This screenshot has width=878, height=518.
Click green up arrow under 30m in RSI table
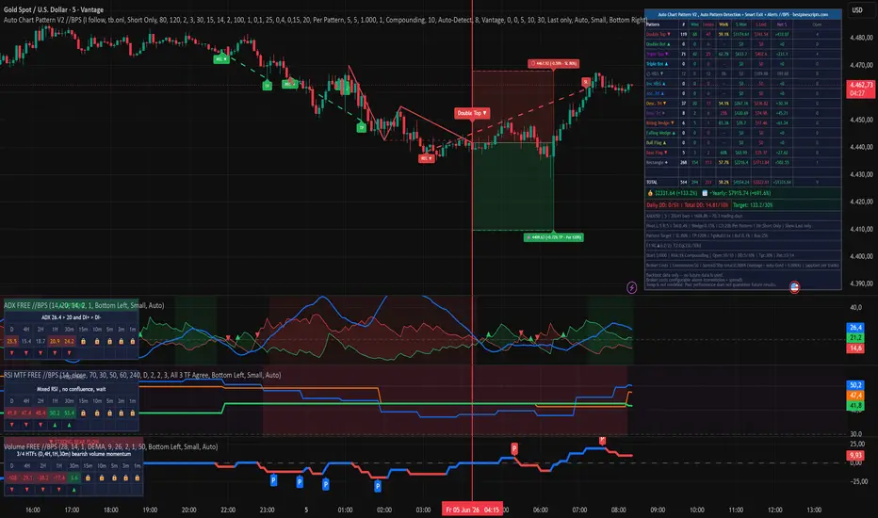[x=69, y=425]
